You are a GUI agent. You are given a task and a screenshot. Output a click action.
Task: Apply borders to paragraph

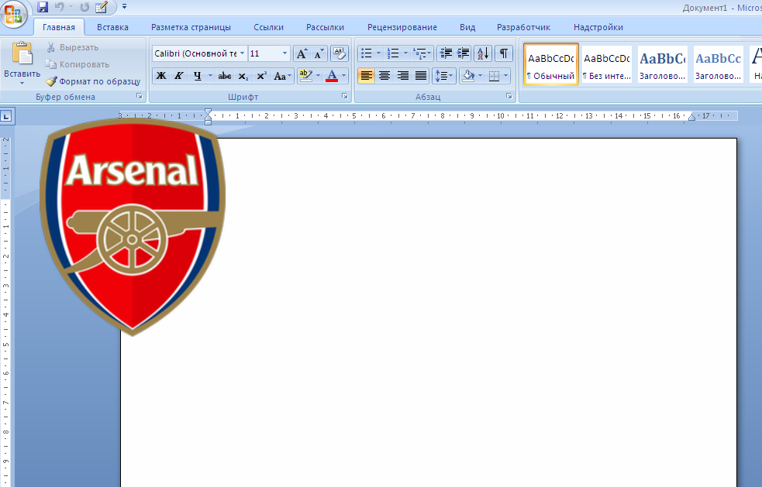click(x=495, y=76)
